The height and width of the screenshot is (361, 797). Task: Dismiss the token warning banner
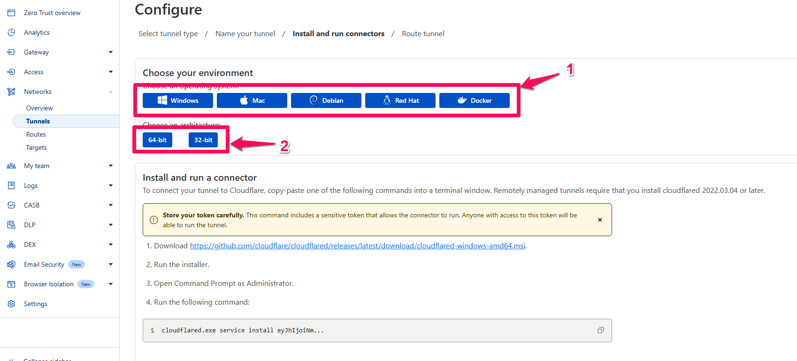(x=600, y=220)
